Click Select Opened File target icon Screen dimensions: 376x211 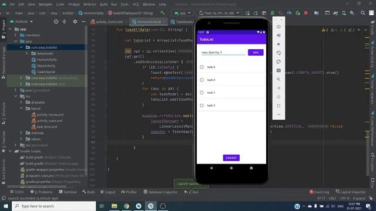[56, 22]
